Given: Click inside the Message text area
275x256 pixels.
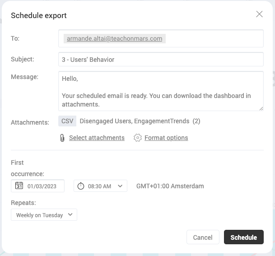Looking at the screenshot, I should 161,91.
